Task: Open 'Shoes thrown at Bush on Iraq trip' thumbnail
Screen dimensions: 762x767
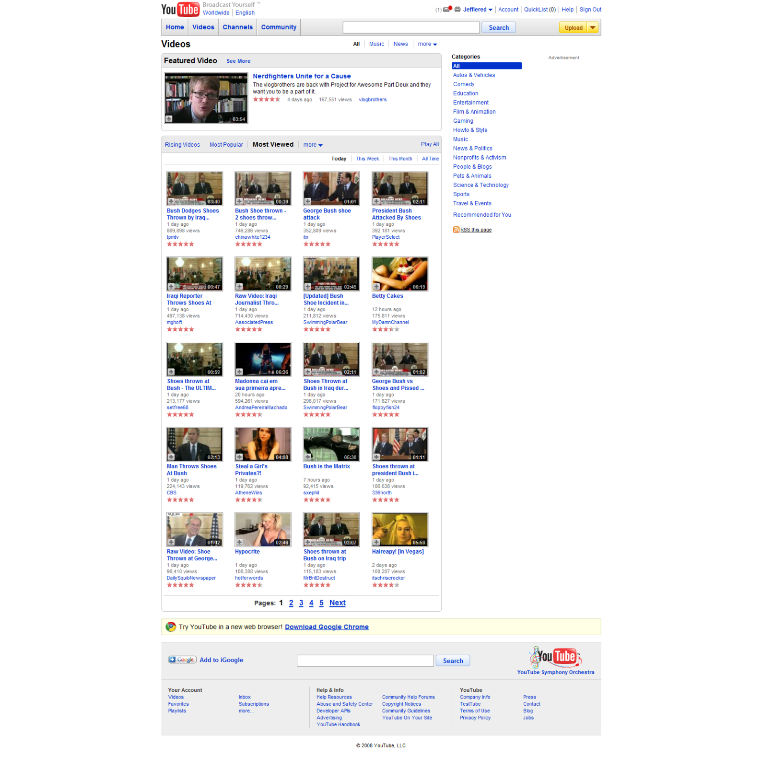Action: point(331,530)
